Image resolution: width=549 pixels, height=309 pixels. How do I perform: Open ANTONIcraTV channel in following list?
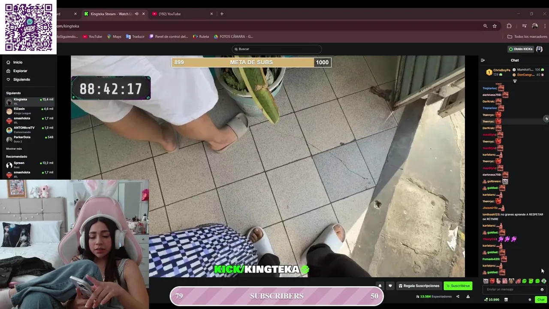pos(29,130)
